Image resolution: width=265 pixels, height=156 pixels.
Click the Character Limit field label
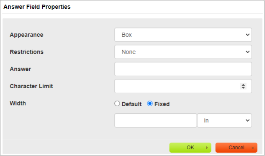pos(31,86)
